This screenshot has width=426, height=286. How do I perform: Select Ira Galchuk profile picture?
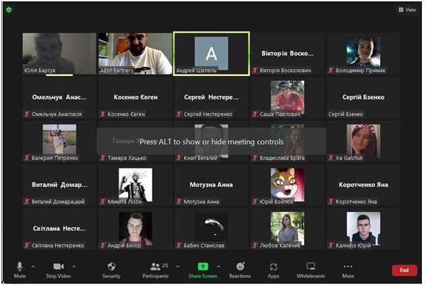pyautogui.click(x=363, y=141)
